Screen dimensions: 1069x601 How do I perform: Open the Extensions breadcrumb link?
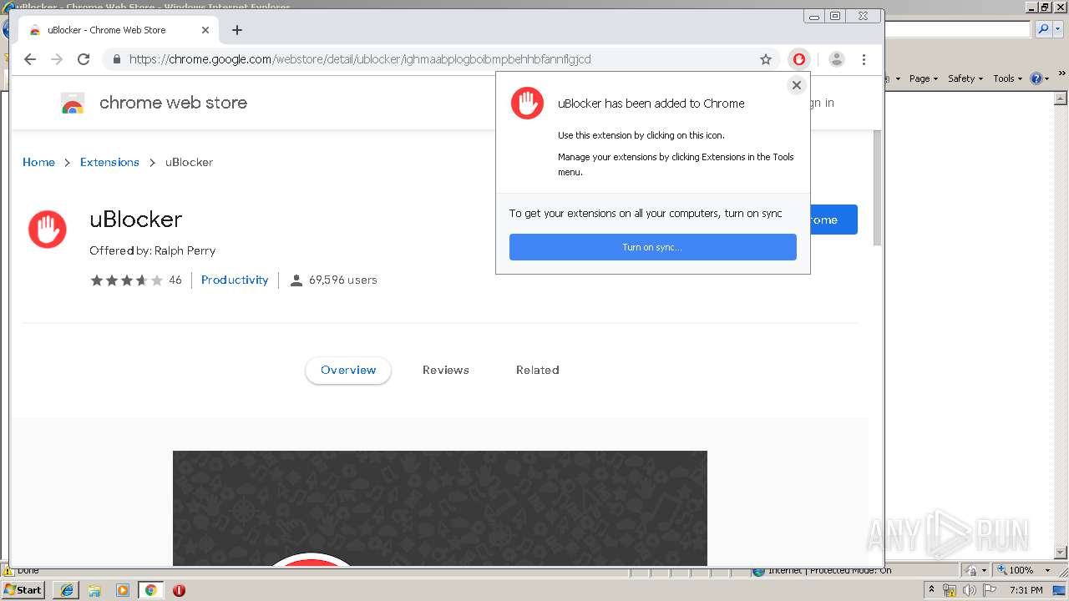(109, 162)
